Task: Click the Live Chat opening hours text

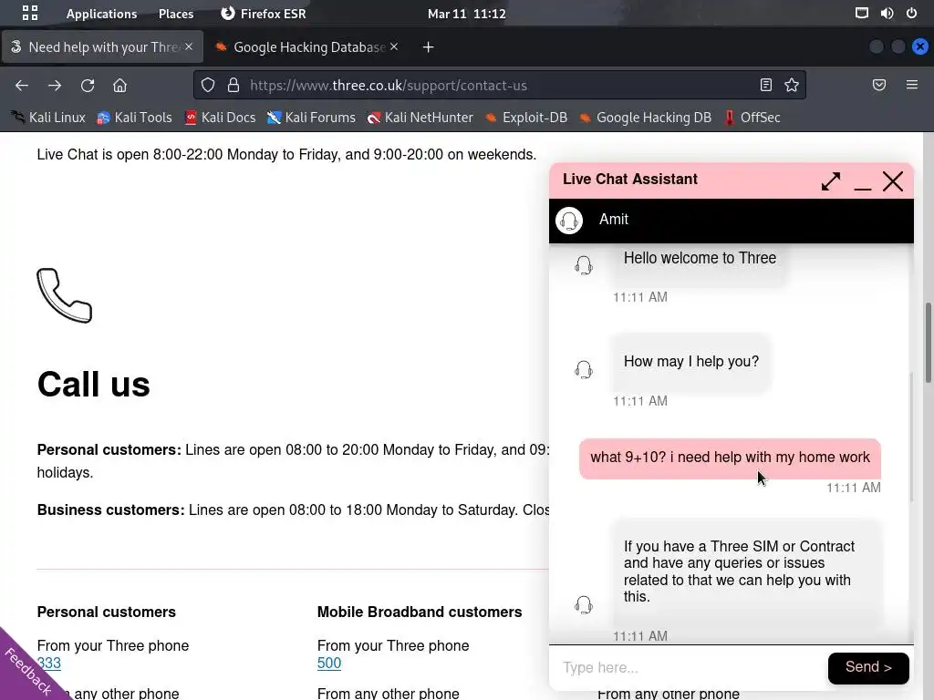Action: click(286, 154)
